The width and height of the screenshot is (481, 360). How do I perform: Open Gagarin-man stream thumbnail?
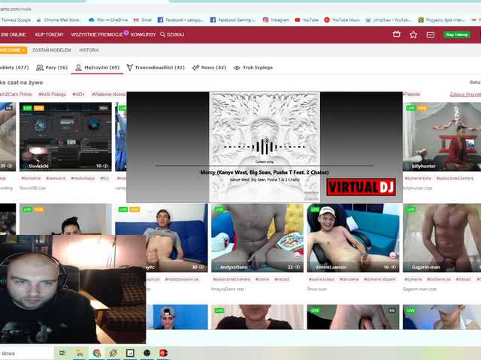click(x=442, y=238)
